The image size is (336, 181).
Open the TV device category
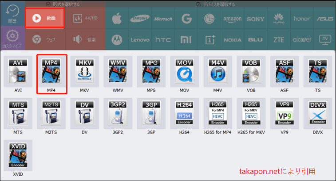click(x=324, y=39)
